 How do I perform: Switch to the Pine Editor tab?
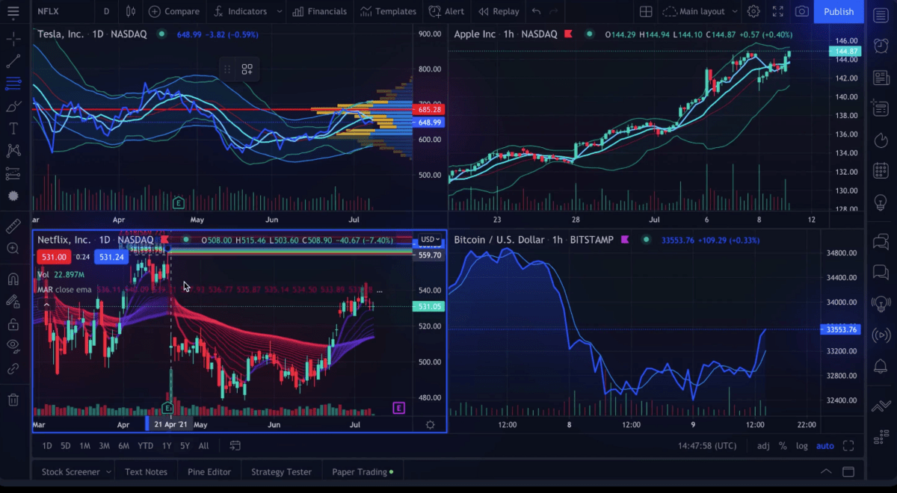209,471
